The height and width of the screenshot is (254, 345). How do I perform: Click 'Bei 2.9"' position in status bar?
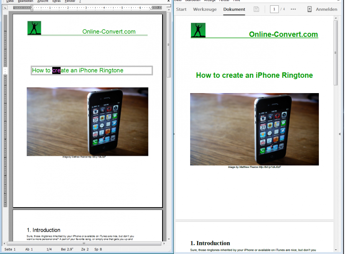pos(67,249)
